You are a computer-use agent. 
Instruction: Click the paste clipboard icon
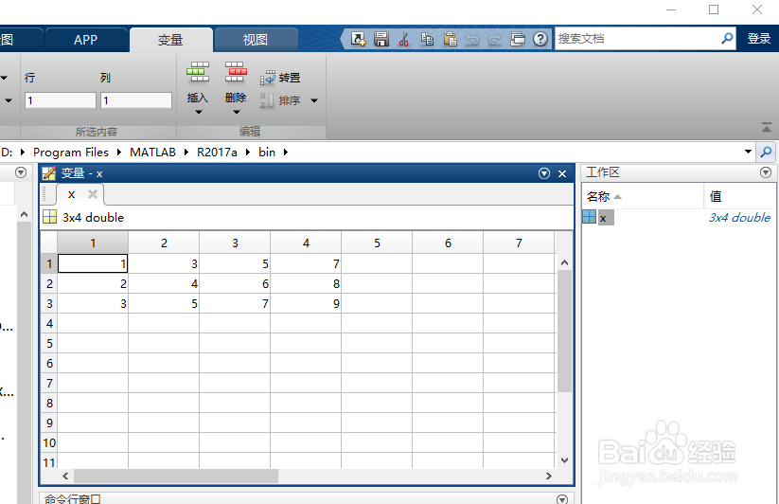[451, 39]
